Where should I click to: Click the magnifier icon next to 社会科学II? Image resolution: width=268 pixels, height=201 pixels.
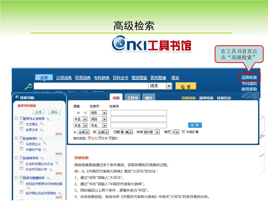click(42, 158)
